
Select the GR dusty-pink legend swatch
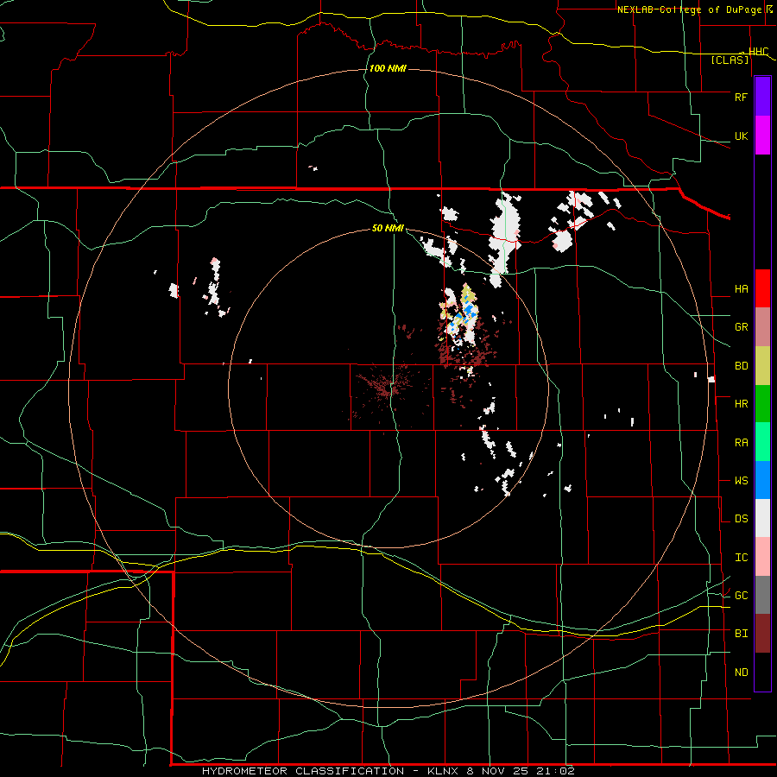pyautogui.click(x=762, y=327)
